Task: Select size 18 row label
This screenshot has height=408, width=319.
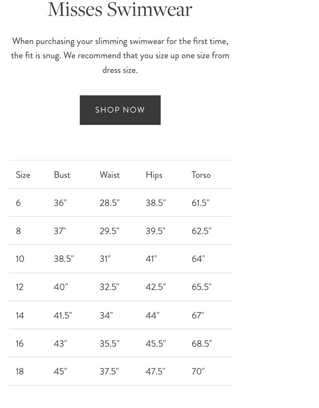Action: [x=20, y=371]
